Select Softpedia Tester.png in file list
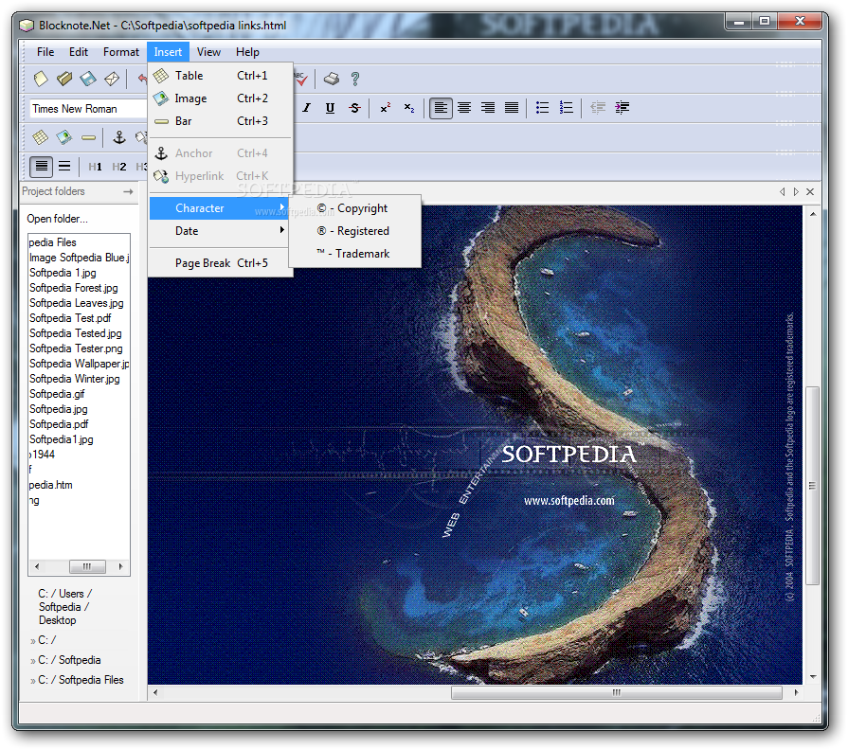 click(76, 348)
